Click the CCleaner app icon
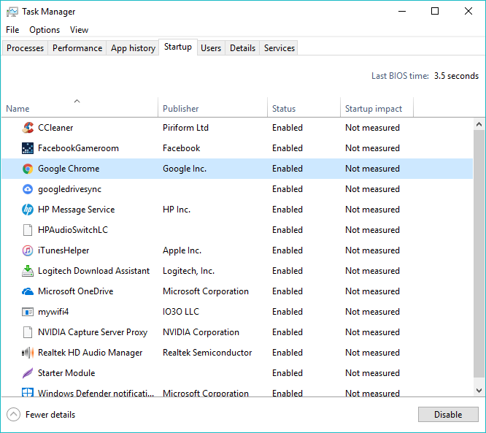Screen dimensions: 486x433 point(28,128)
